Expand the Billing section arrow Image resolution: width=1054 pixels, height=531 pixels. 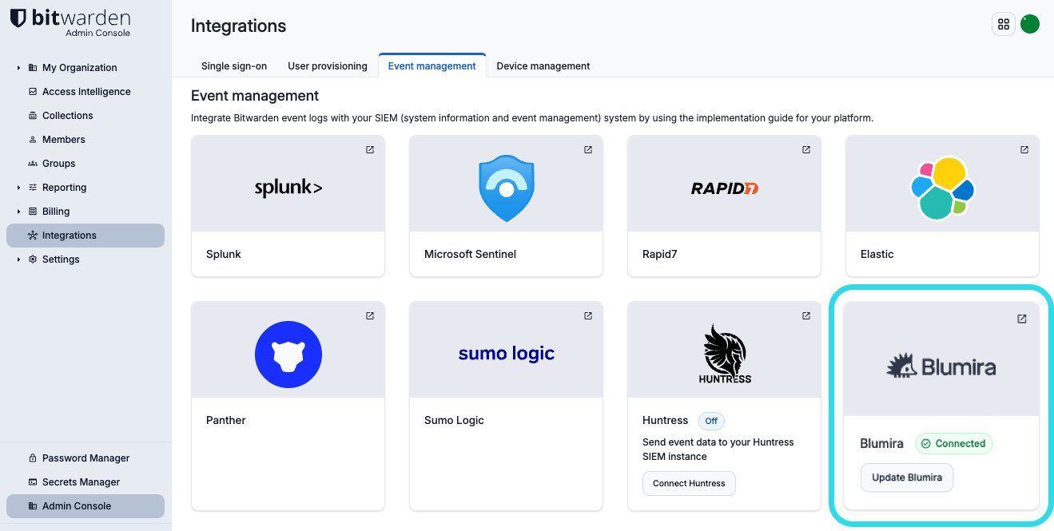18,212
